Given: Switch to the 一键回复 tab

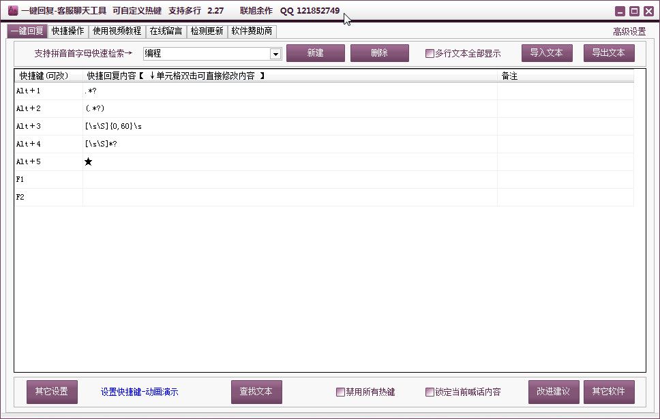Looking at the screenshot, I should (27, 31).
